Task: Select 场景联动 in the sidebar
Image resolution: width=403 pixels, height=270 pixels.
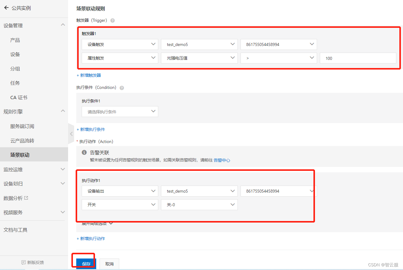Action: (34, 155)
